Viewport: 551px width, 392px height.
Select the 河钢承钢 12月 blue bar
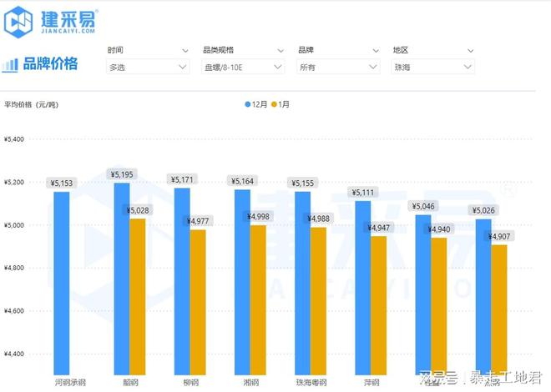tap(62, 284)
